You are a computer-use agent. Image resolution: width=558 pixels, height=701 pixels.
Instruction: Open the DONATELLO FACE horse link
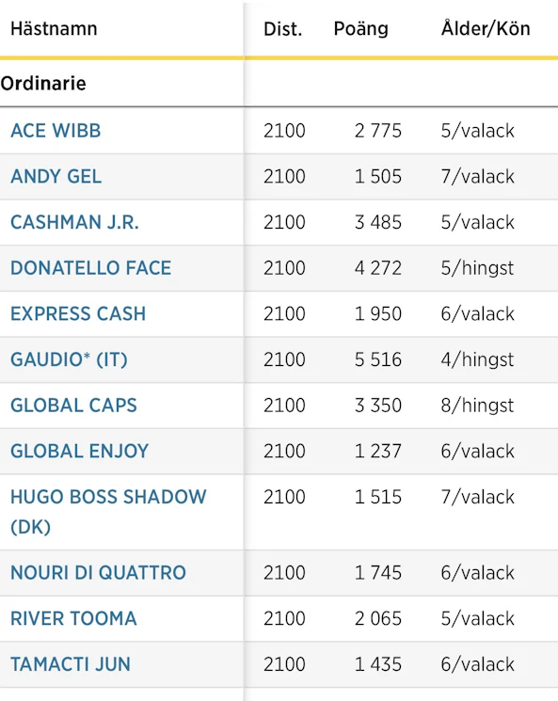click(x=90, y=268)
